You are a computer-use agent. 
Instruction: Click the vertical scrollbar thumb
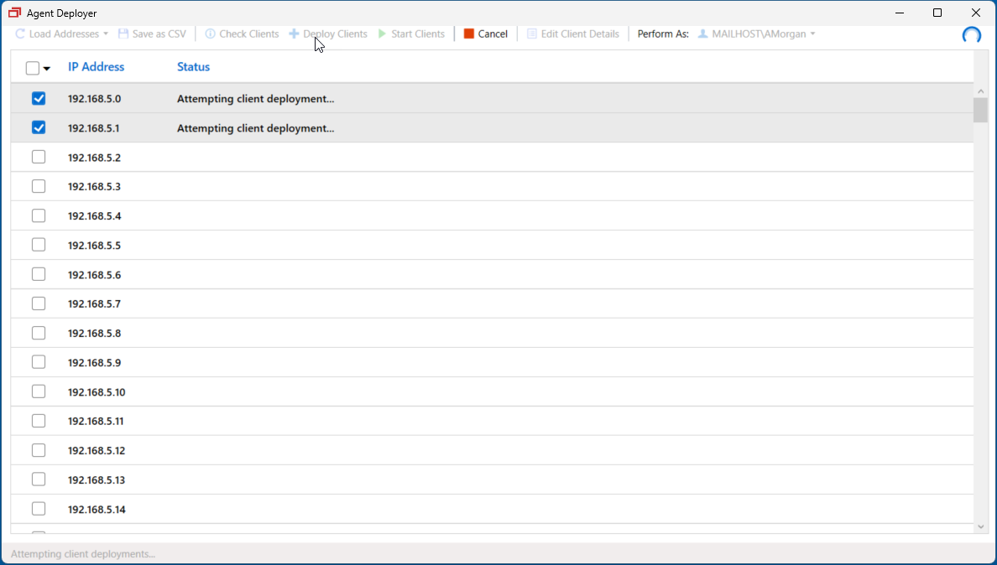click(980, 110)
